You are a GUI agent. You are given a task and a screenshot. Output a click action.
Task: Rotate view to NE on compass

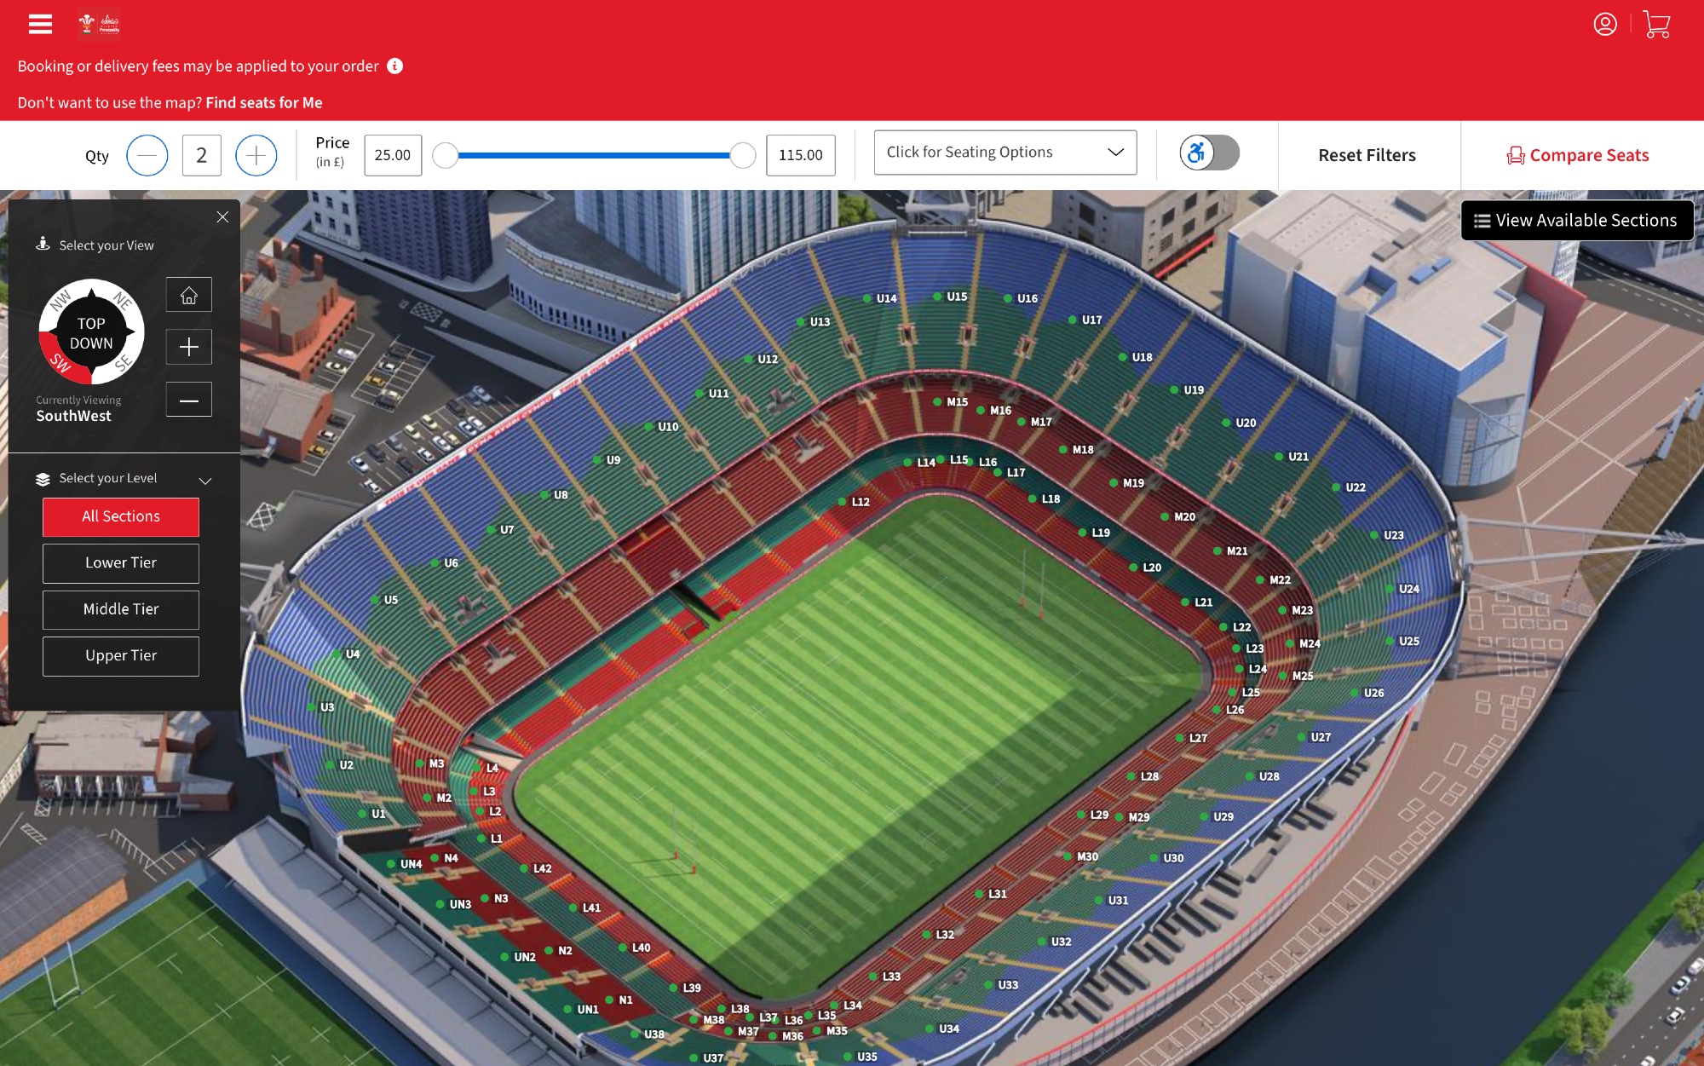pyautogui.click(x=124, y=300)
